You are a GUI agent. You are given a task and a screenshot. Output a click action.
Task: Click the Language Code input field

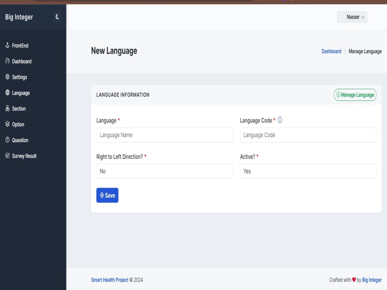(x=308, y=135)
